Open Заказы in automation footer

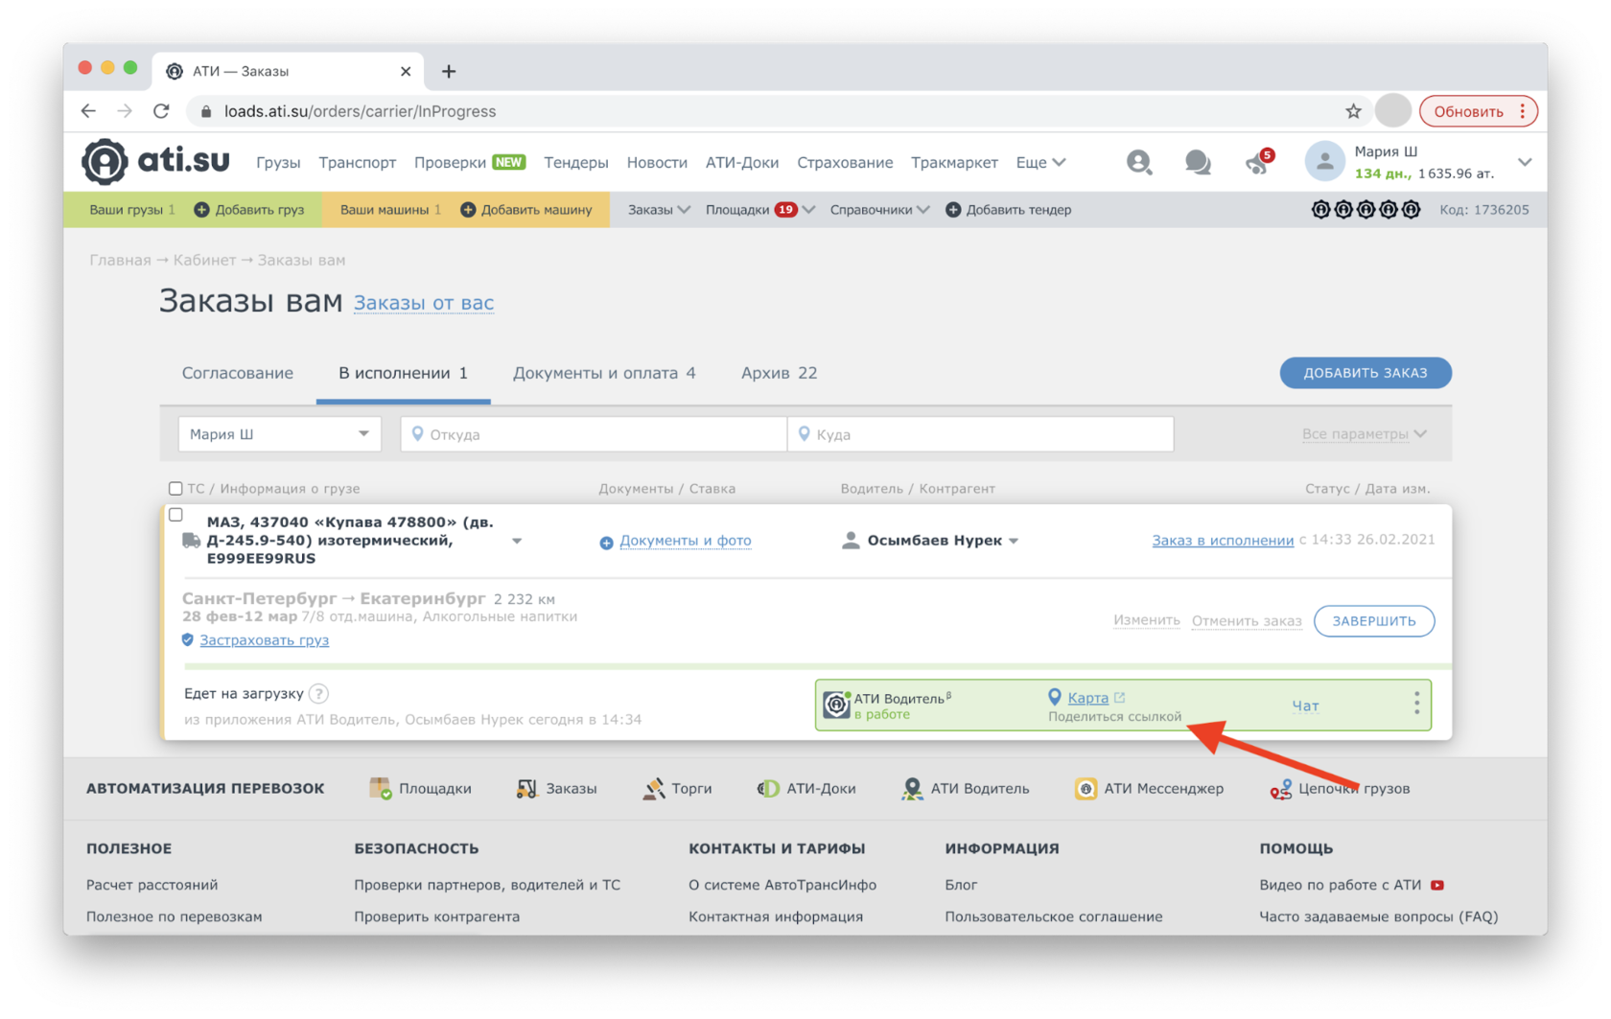[556, 789]
